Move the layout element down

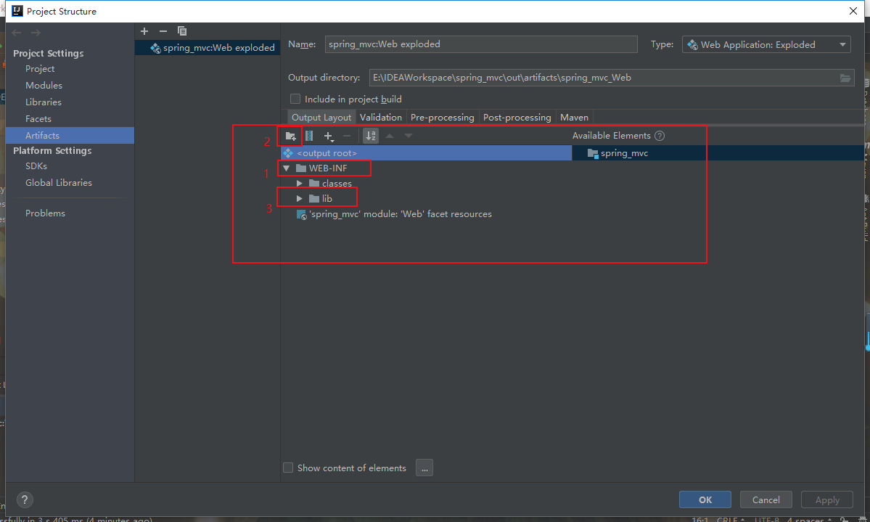(409, 136)
